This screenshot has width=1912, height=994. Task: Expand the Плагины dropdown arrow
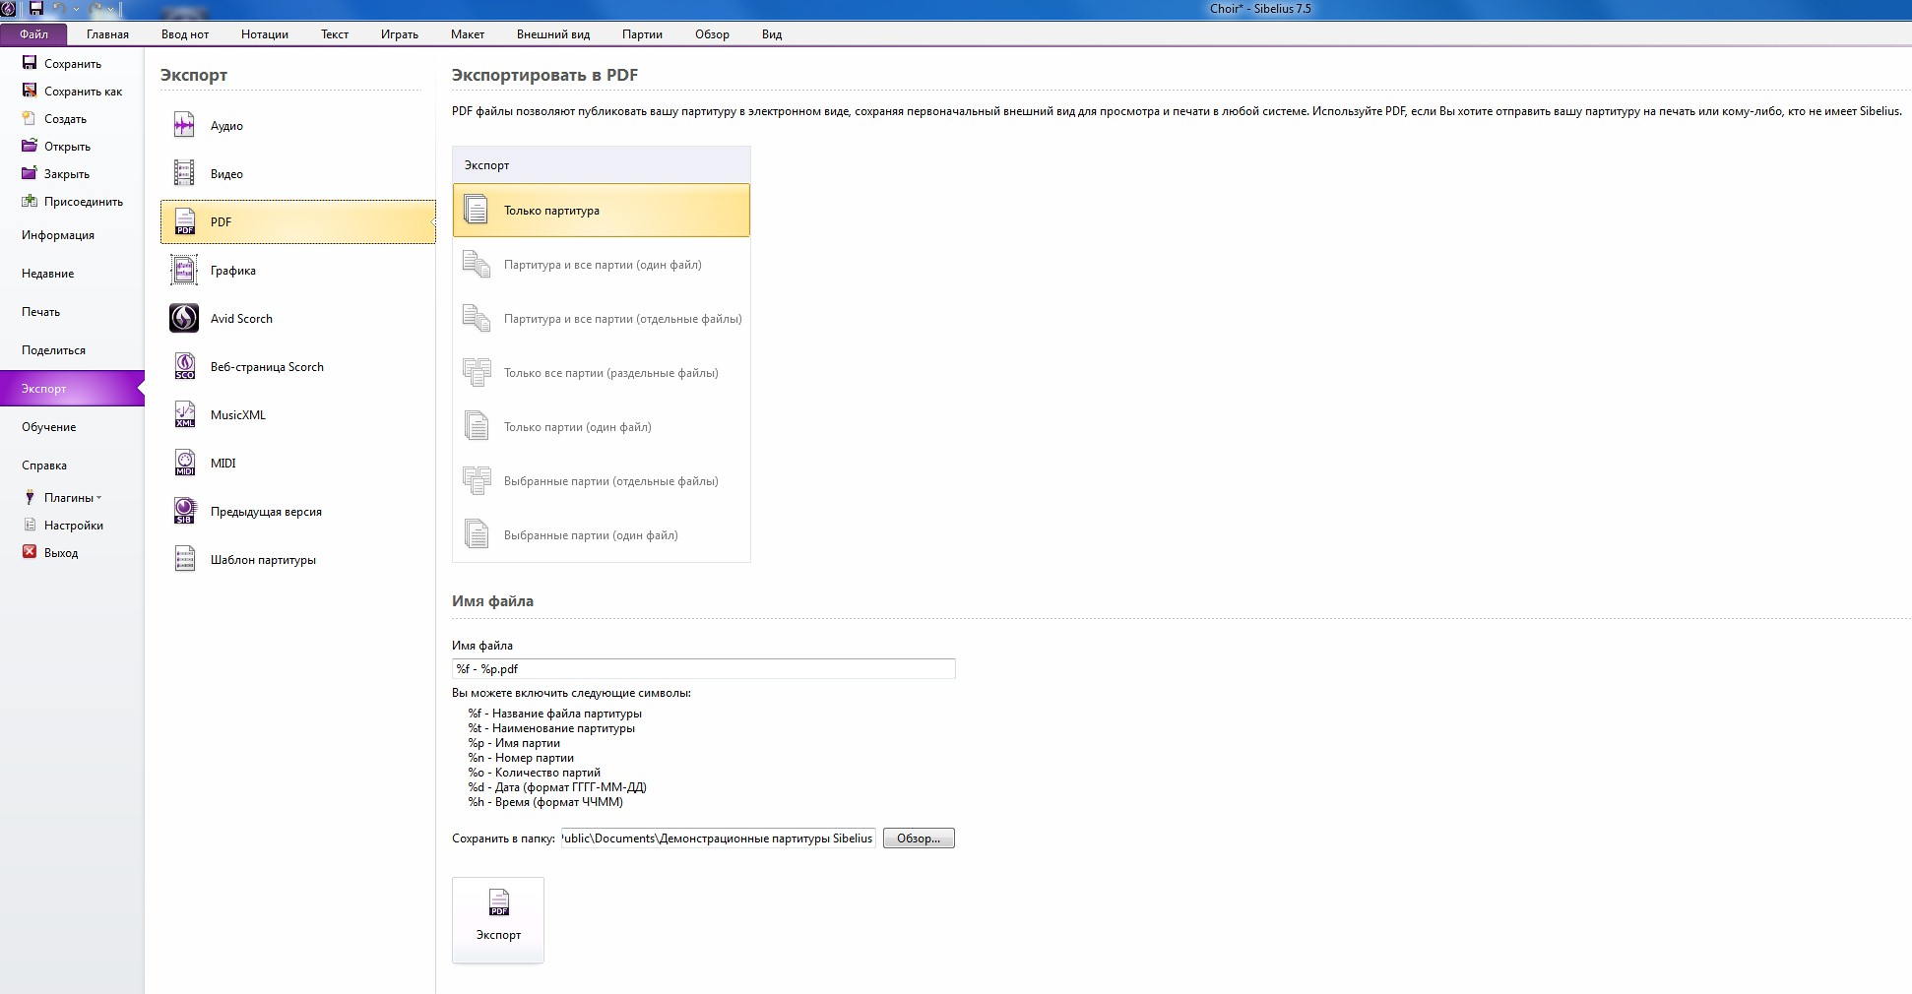[99, 498]
